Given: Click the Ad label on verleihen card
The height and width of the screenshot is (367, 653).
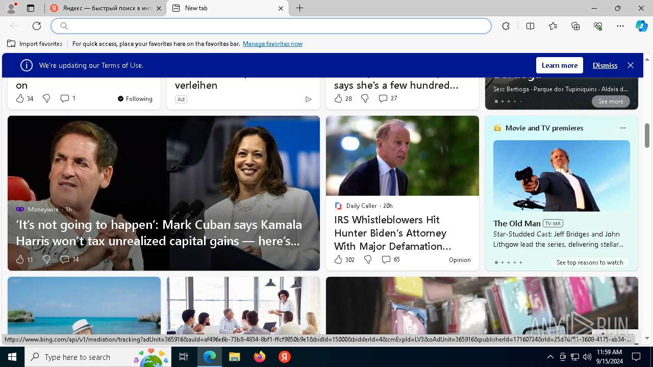Looking at the screenshot, I should 181,99.
